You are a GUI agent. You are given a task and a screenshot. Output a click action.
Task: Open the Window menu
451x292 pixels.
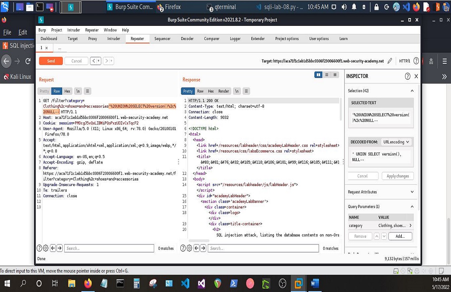[110, 30]
